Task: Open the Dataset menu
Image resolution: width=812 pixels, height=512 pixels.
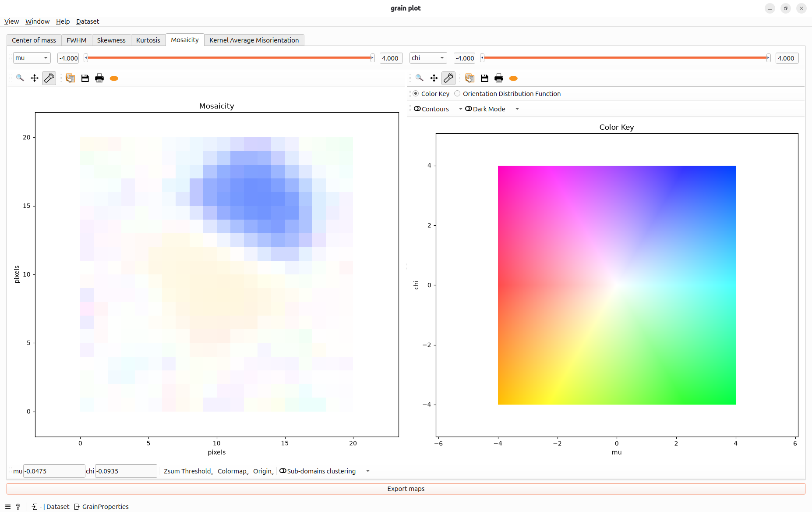Action: 88,21
